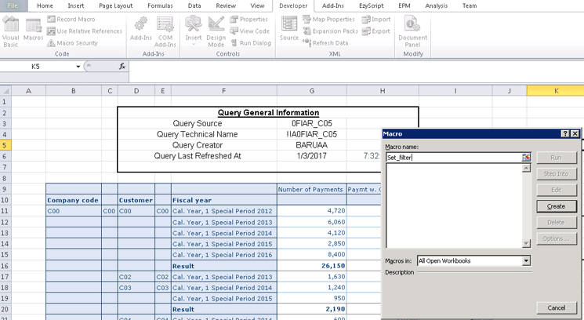
Task: Switch to the Formulas ribbon tab
Action: click(160, 5)
